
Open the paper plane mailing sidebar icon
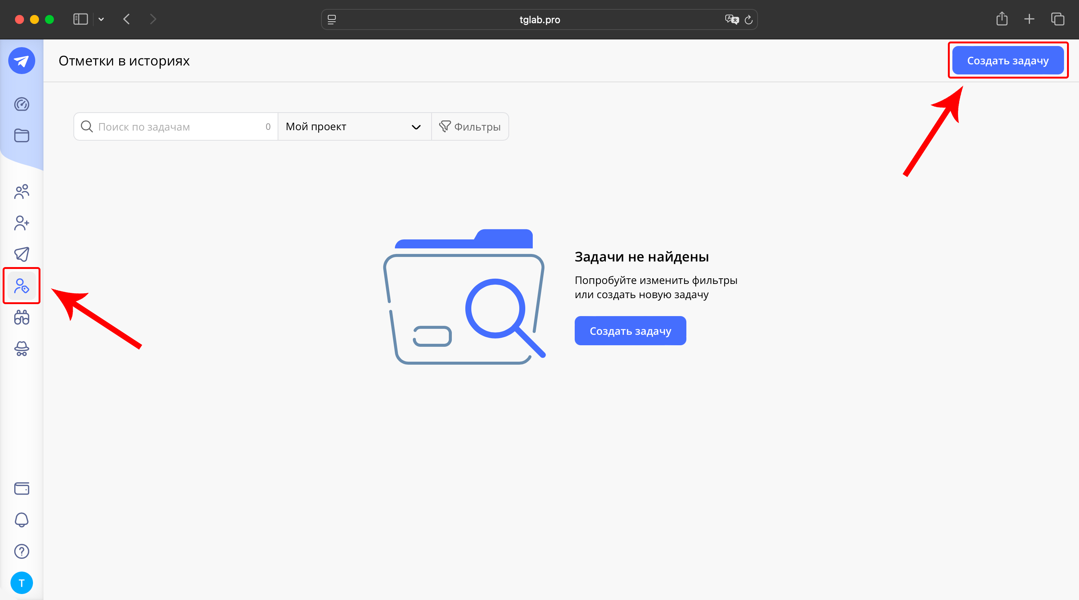coord(22,254)
